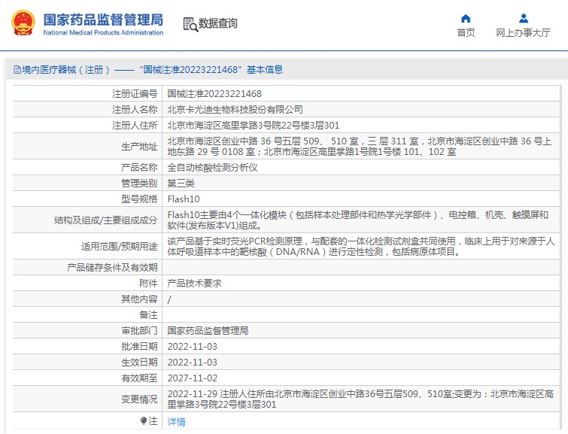Screen dimensions: 568x434
Task: Click the 生效日期 row label
Action: point(139,363)
